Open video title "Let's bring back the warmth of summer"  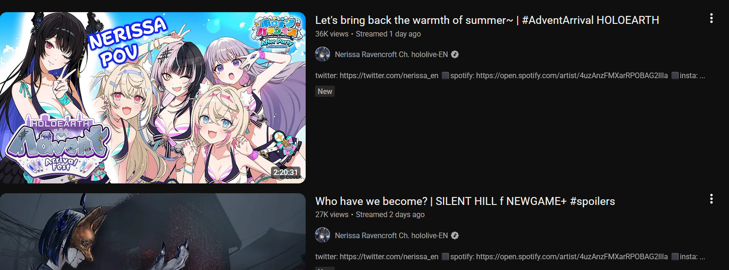click(487, 20)
